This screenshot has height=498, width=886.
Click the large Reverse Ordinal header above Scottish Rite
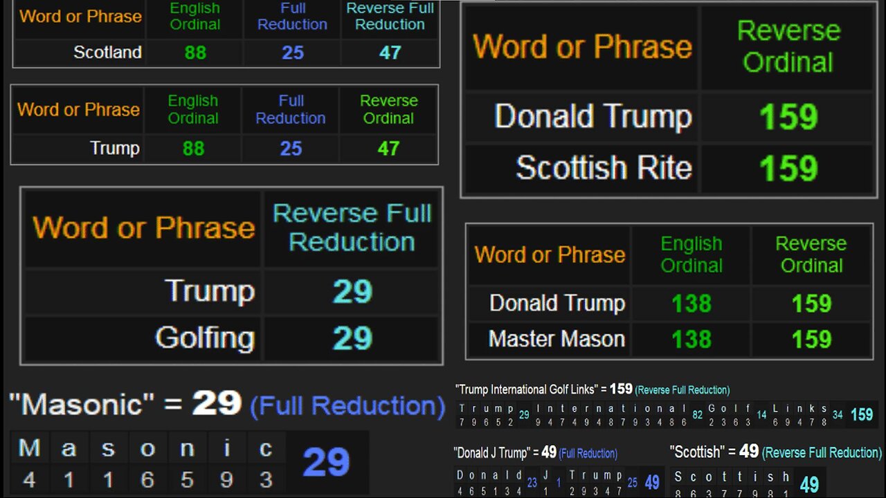pyautogui.click(x=788, y=46)
